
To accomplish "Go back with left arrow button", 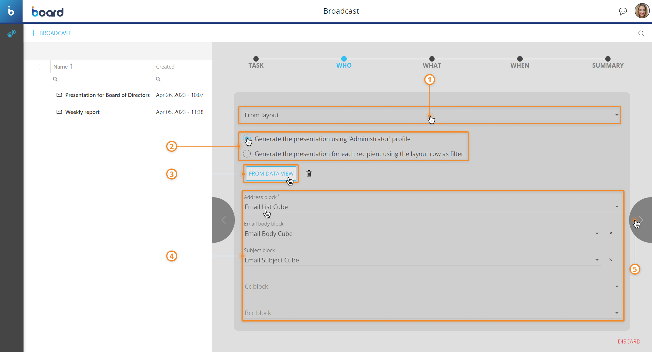I will tap(224, 220).
